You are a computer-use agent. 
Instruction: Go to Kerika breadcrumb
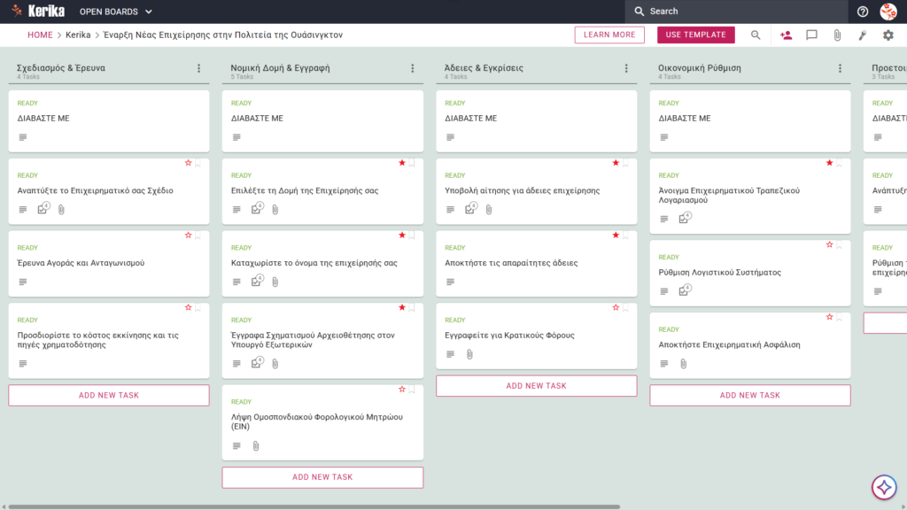point(78,35)
